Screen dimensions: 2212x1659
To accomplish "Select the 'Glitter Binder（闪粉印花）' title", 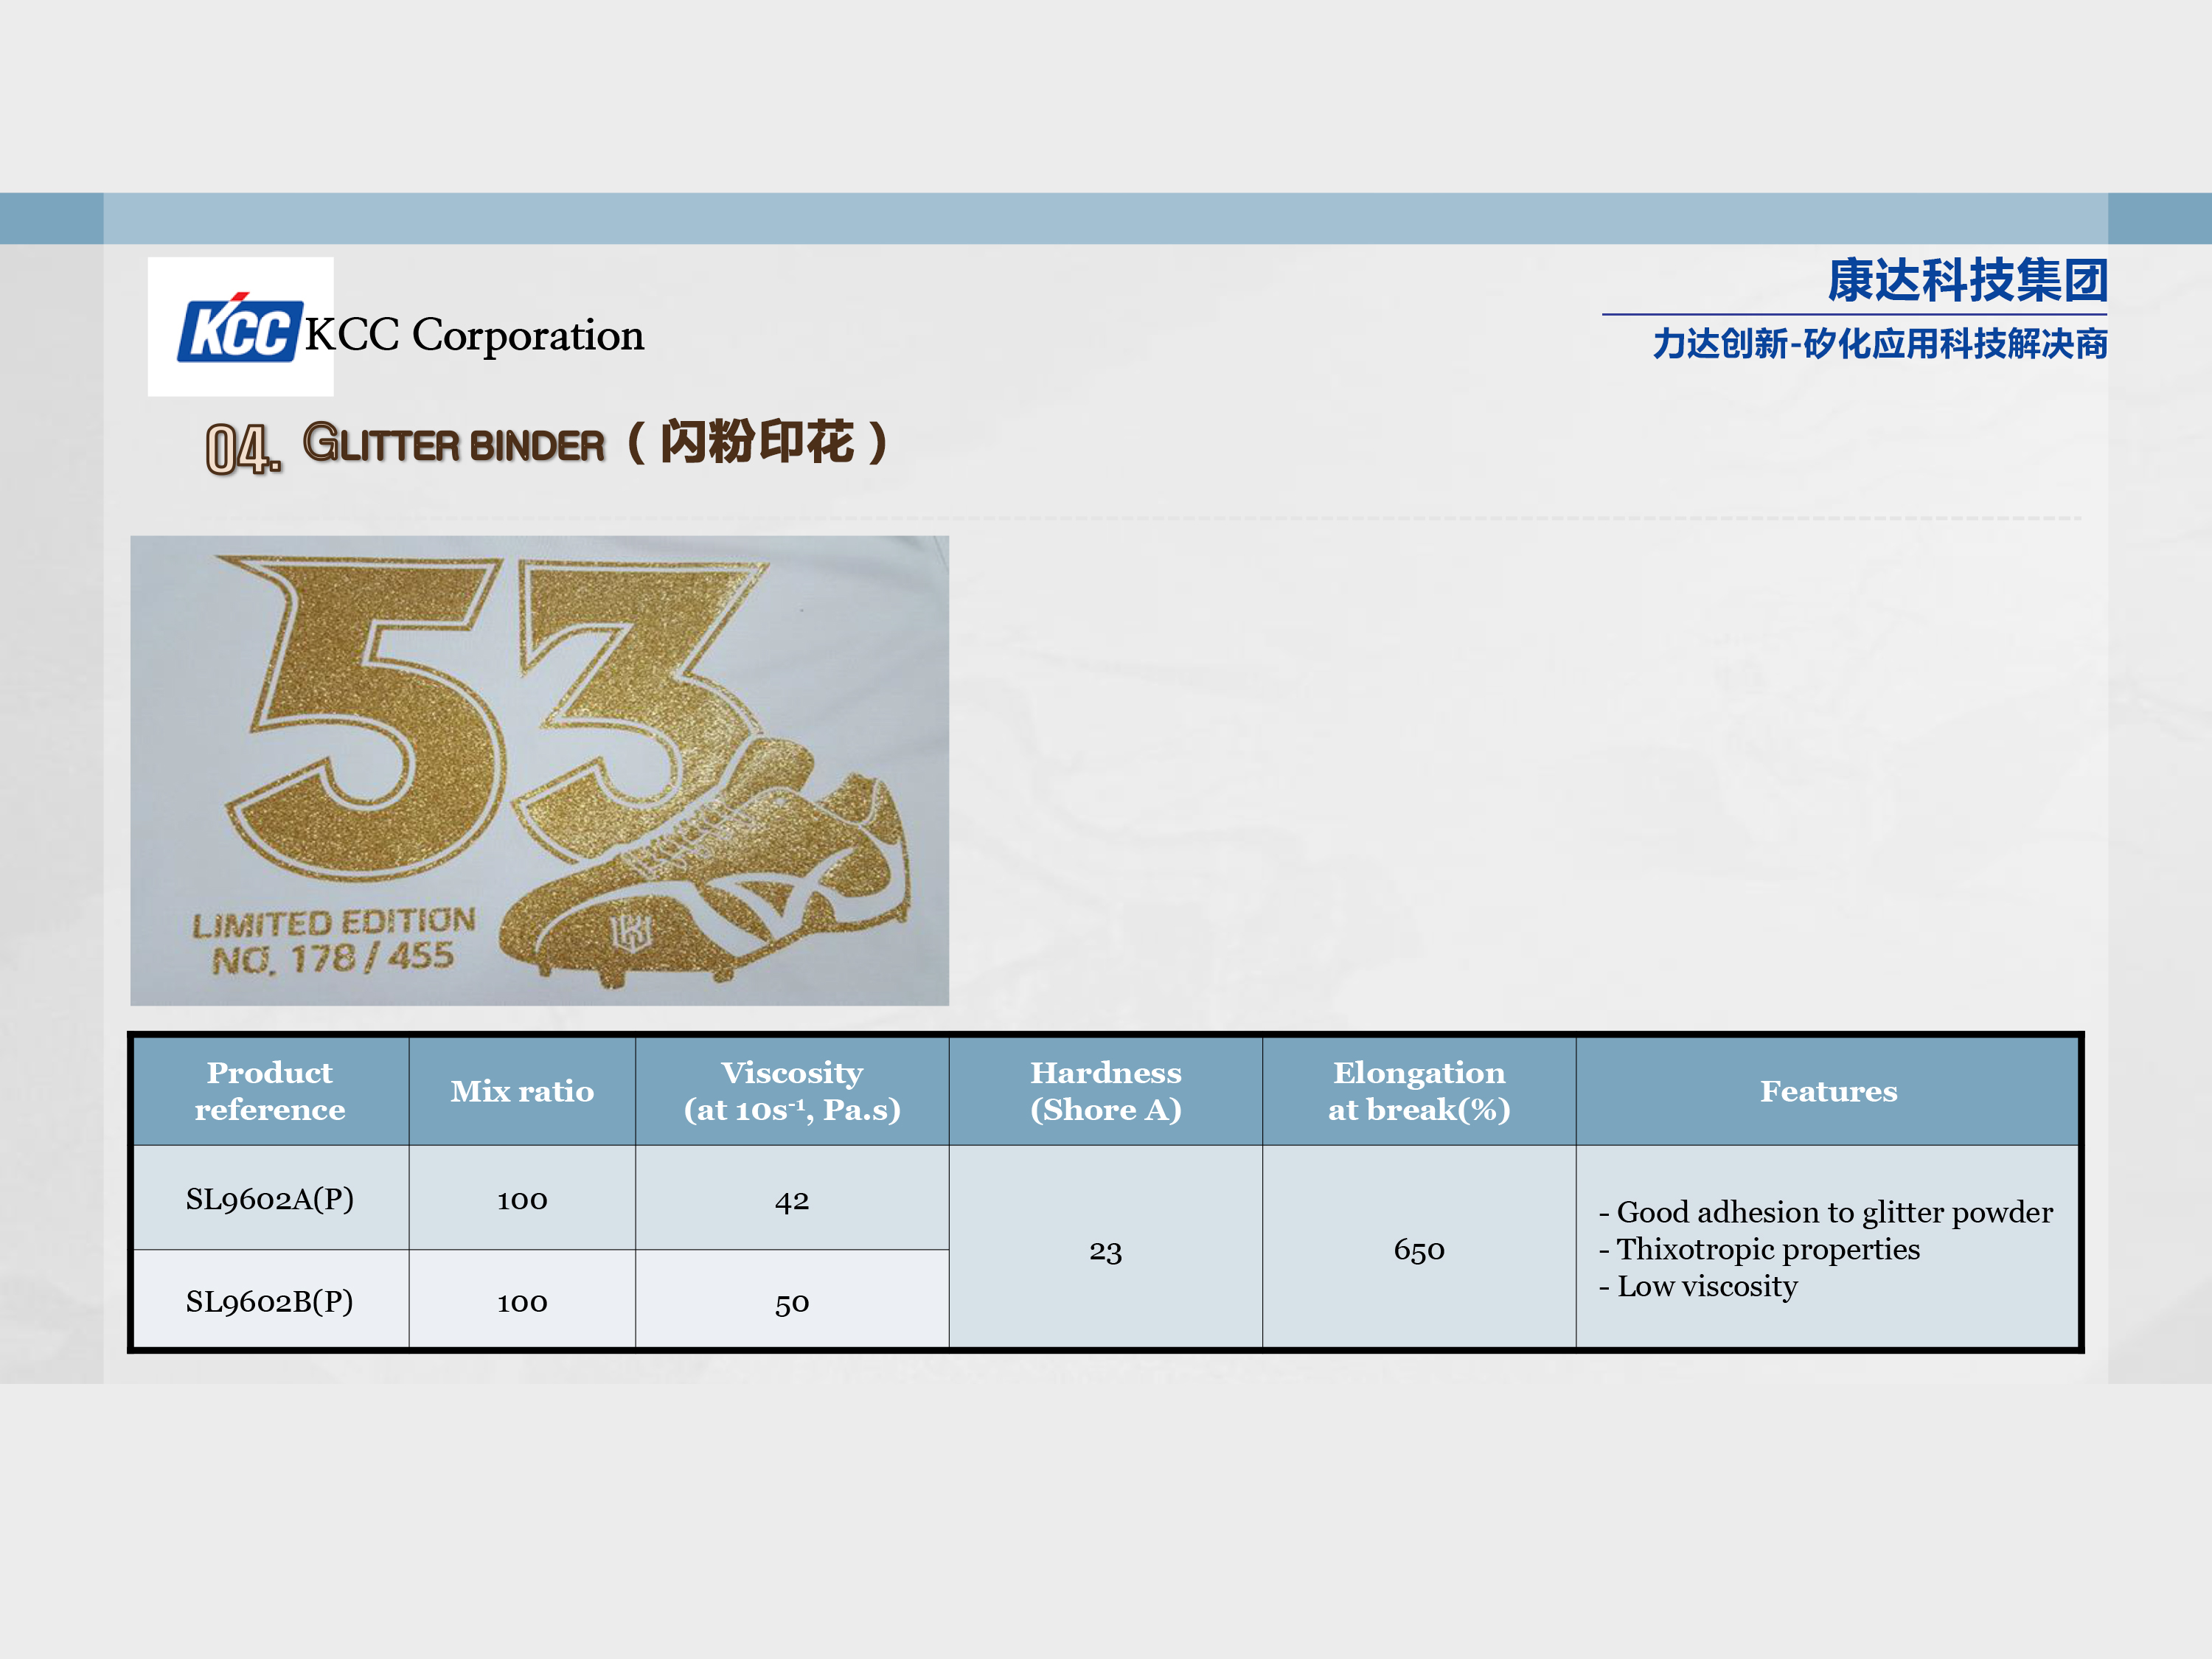I will (x=596, y=442).
